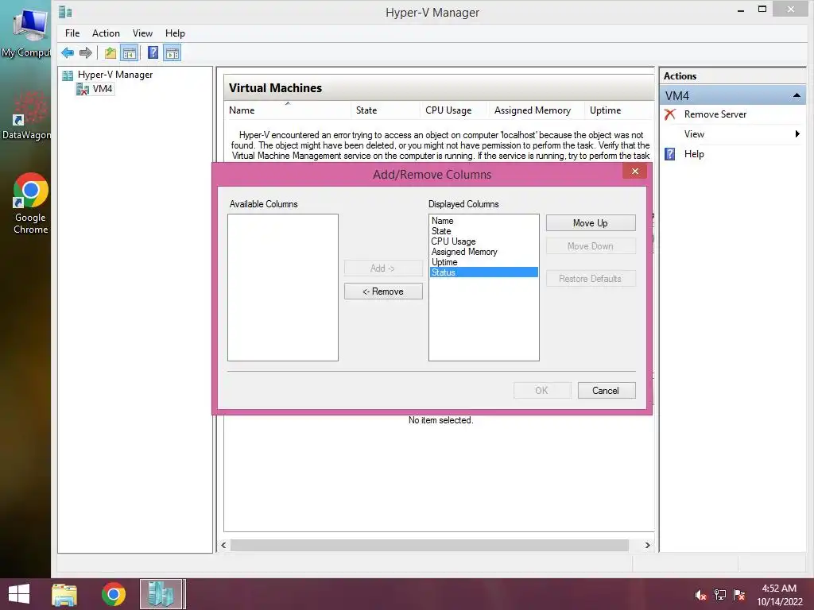Click the horizontal scrollbar right arrow
This screenshot has height=610, width=814.
coord(647,545)
